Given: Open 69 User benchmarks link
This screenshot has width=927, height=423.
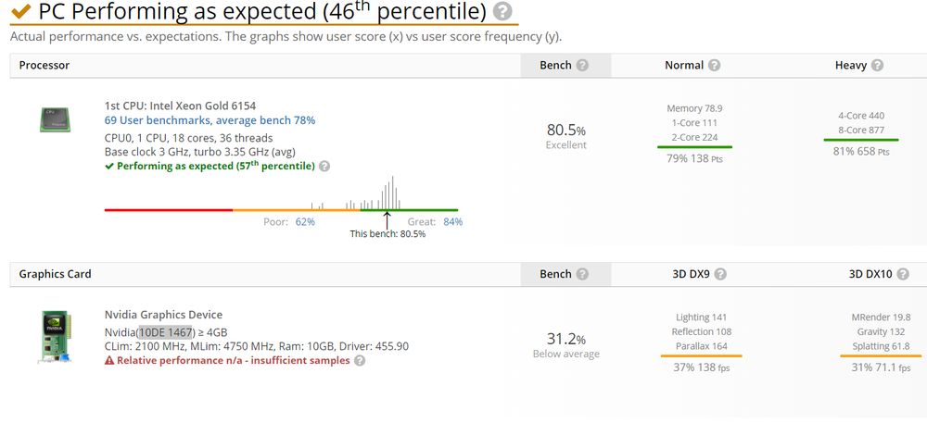Looking at the screenshot, I should coord(210,120).
